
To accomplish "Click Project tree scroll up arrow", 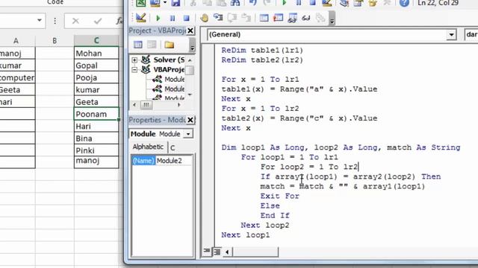I will coord(190,60).
